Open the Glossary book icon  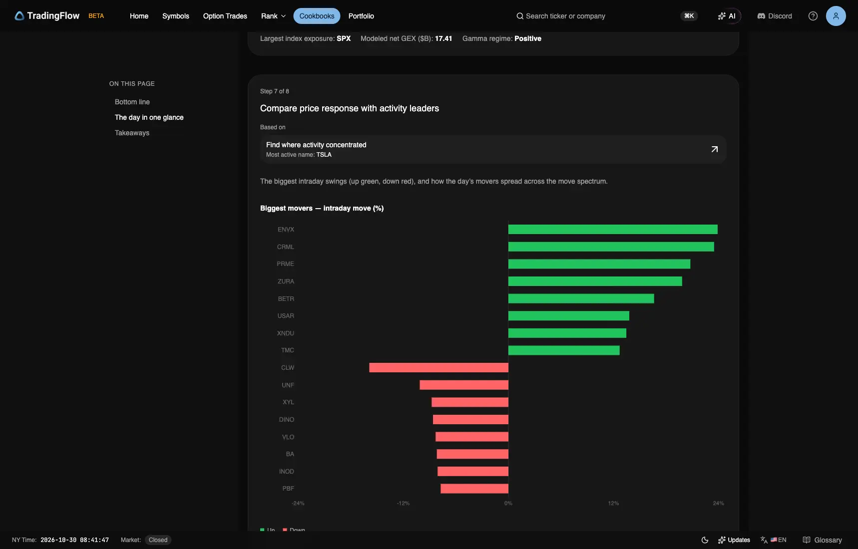coord(807,540)
